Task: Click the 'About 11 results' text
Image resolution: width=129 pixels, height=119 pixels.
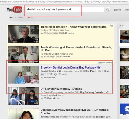Action: 26,17
